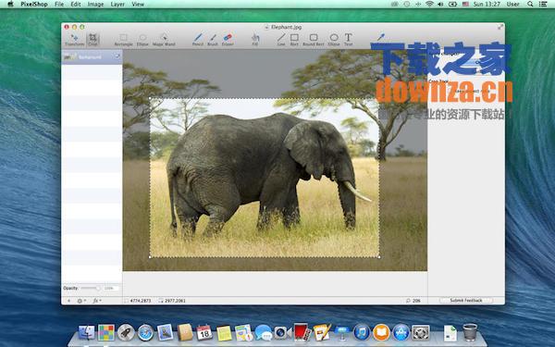Viewport: 555px width, 347px height.
Task: Pick the eyedropper color picker tool
Action: pyautogui.click(x=380, y=36)
